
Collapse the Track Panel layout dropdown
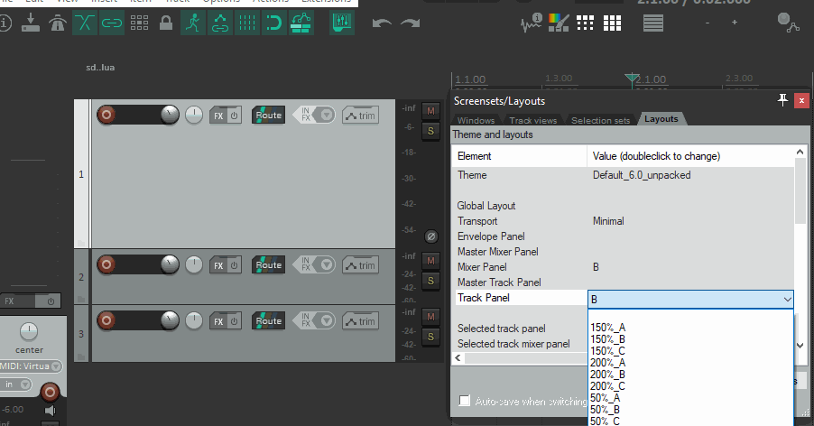tap(788, 299)
